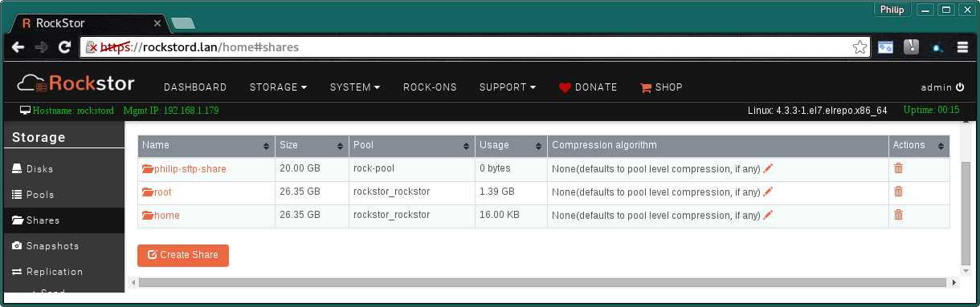This screenshot has height=307, width=980.
Task: Click the Create Share button
Action: 183,255
